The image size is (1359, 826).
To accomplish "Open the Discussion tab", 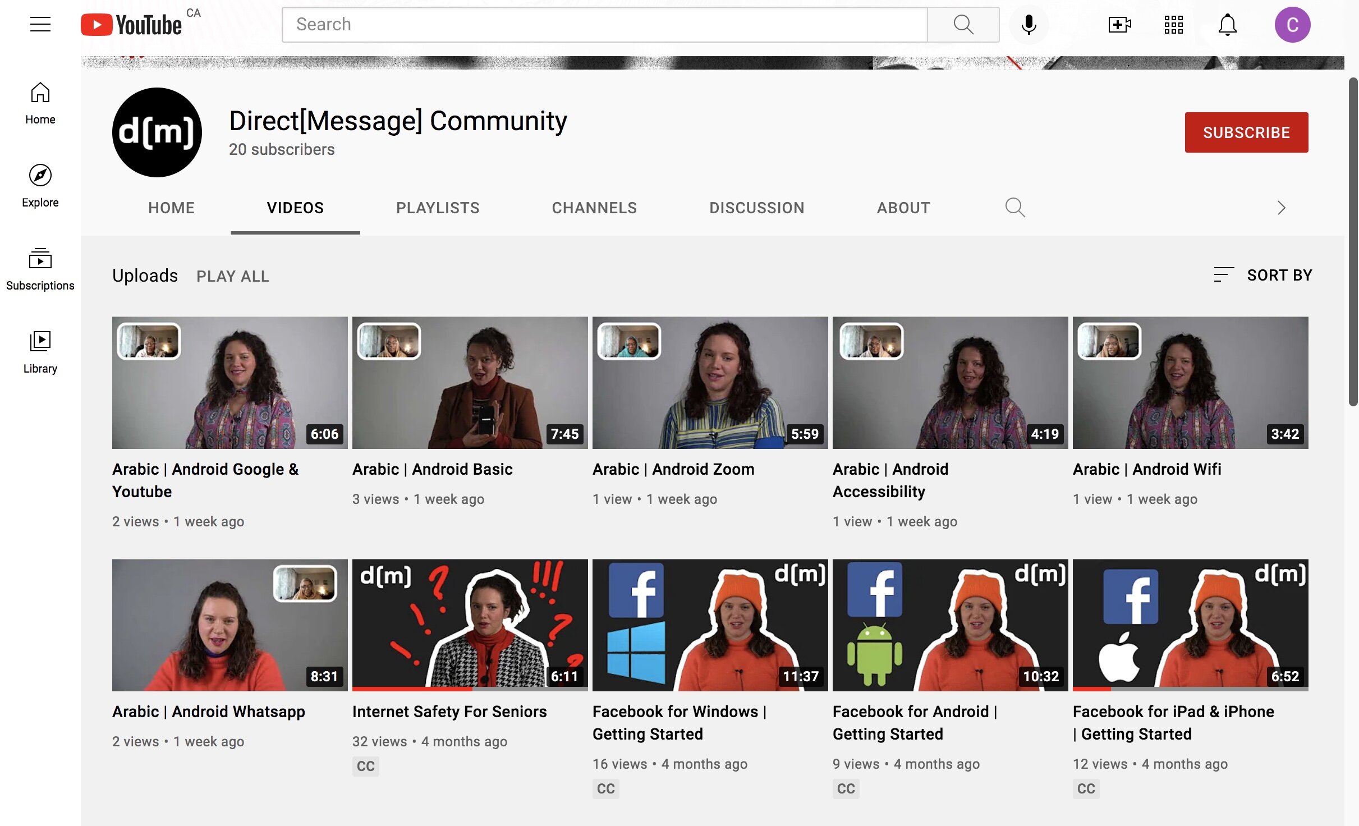I will pos(756,208).
